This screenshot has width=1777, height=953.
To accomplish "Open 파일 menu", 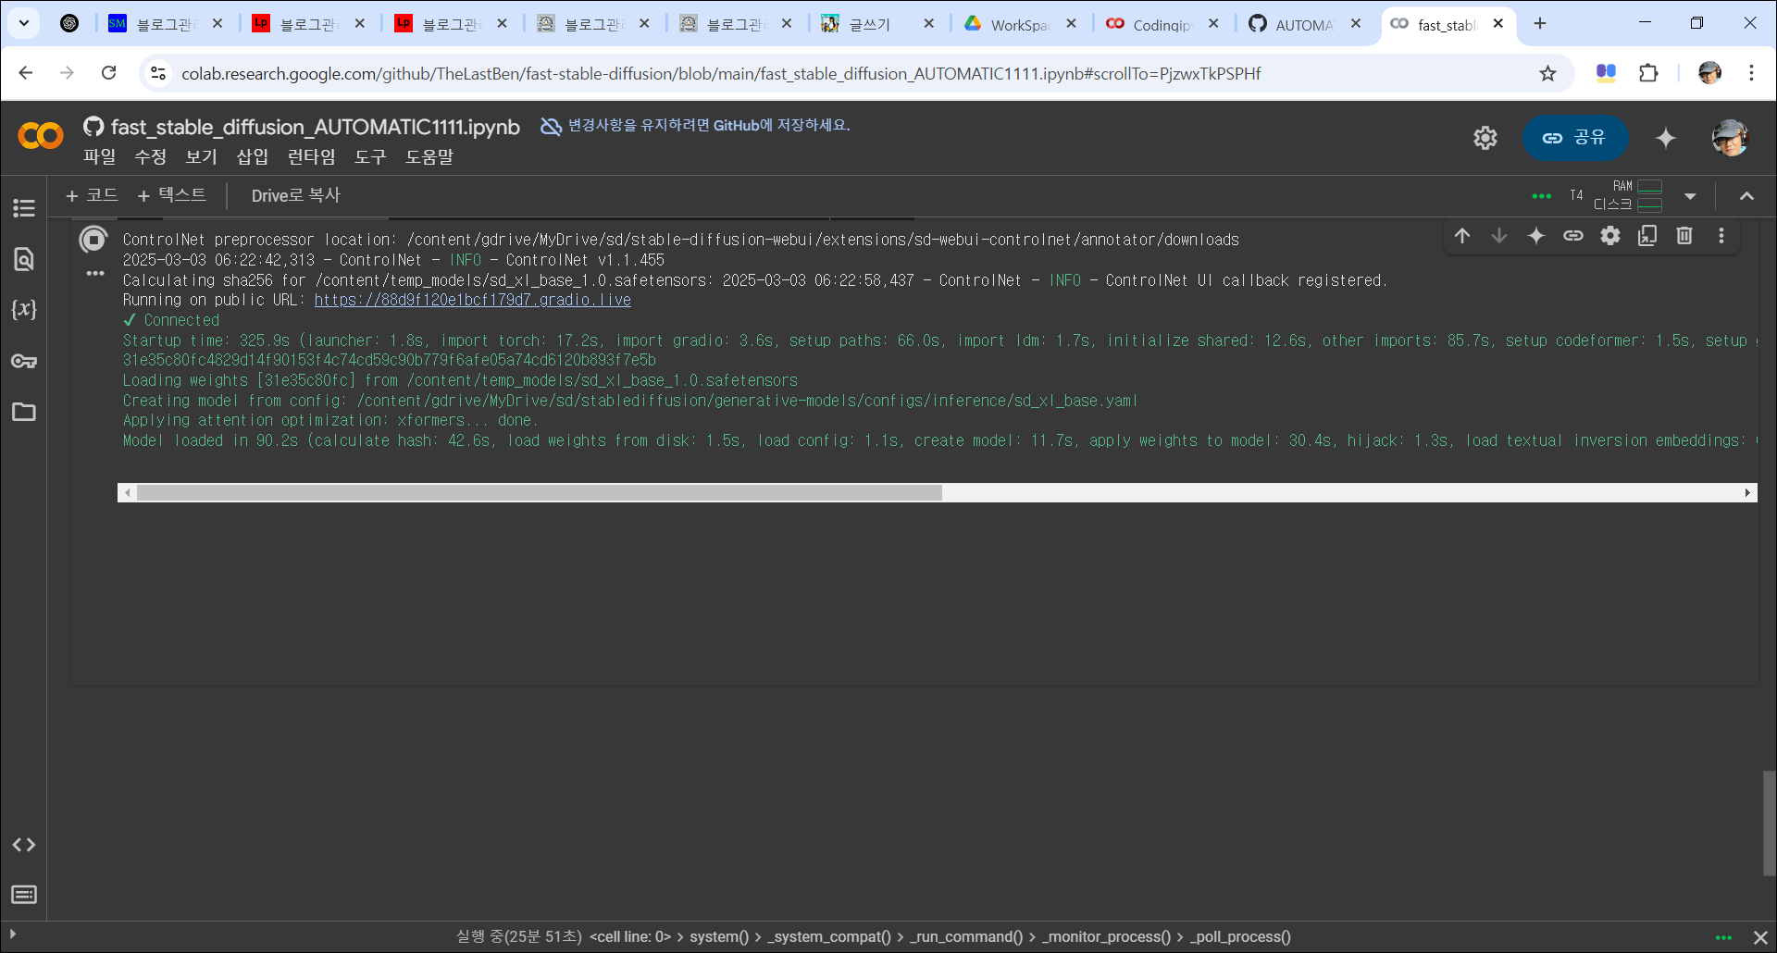I will coord(99,157).
